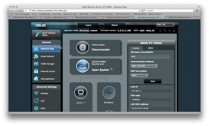Click the router security level icon
This screenshot has height=126, width=209.
click(x=83, y=66)
